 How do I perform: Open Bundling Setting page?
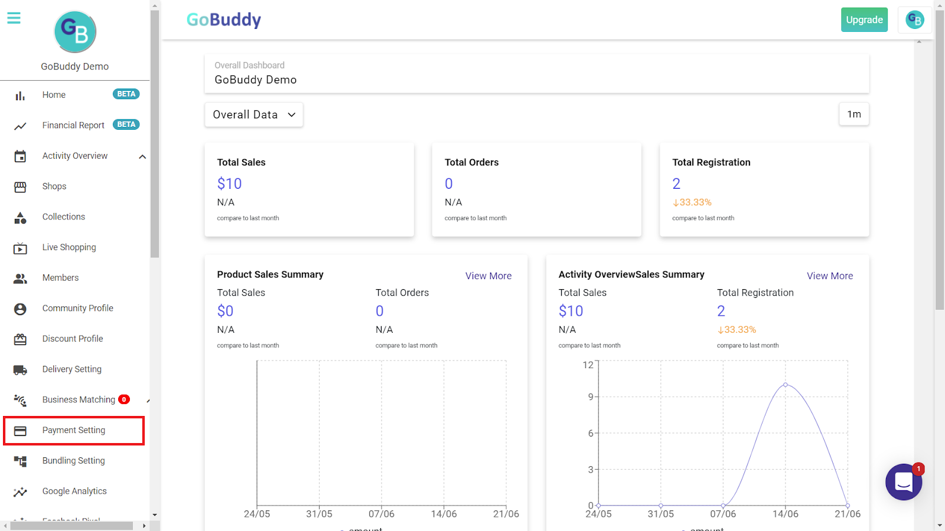pos(75,461)
